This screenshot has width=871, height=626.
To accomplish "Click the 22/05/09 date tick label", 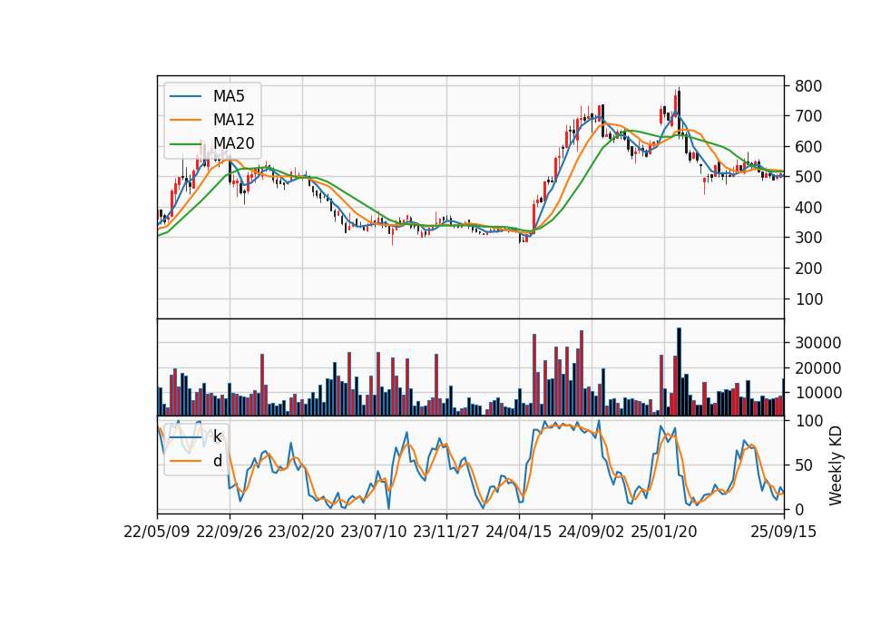I will tap(157, 532).
